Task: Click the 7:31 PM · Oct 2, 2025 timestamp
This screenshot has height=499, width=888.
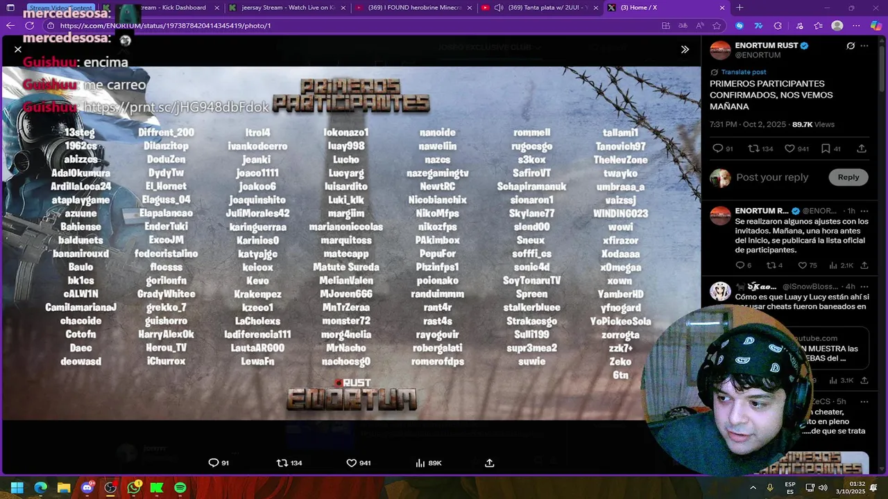Action: click(x=748, y=125)
